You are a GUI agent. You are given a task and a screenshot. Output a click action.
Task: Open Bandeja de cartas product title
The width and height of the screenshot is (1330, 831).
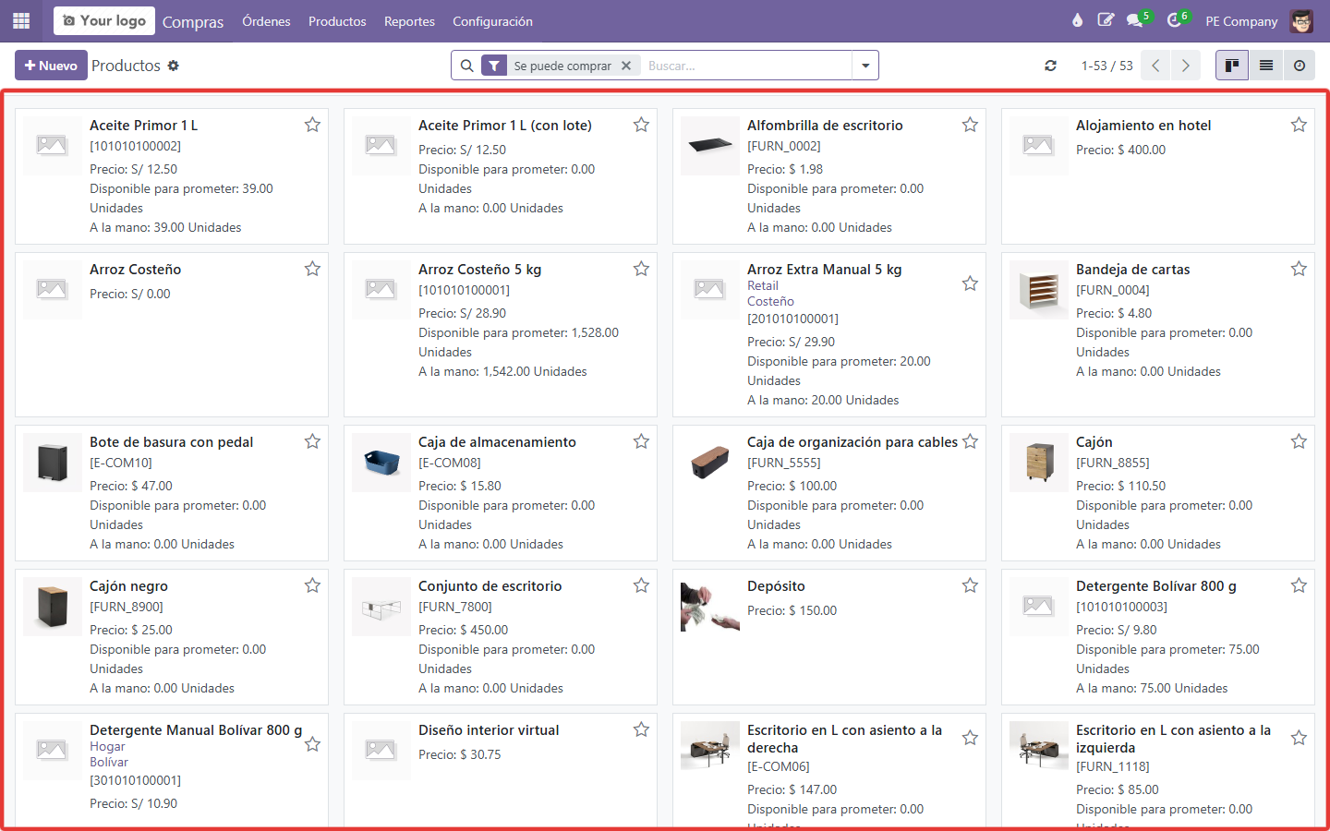coord(1132,270)
